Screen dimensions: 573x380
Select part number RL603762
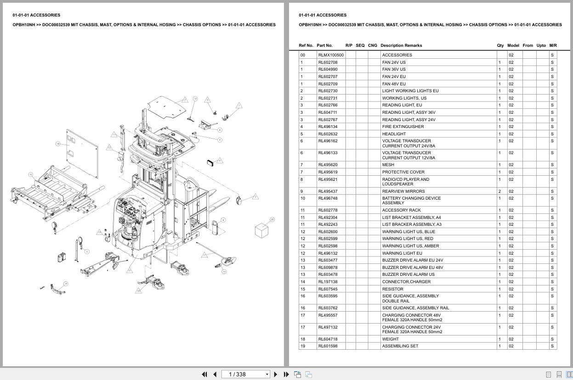point(328,308)
